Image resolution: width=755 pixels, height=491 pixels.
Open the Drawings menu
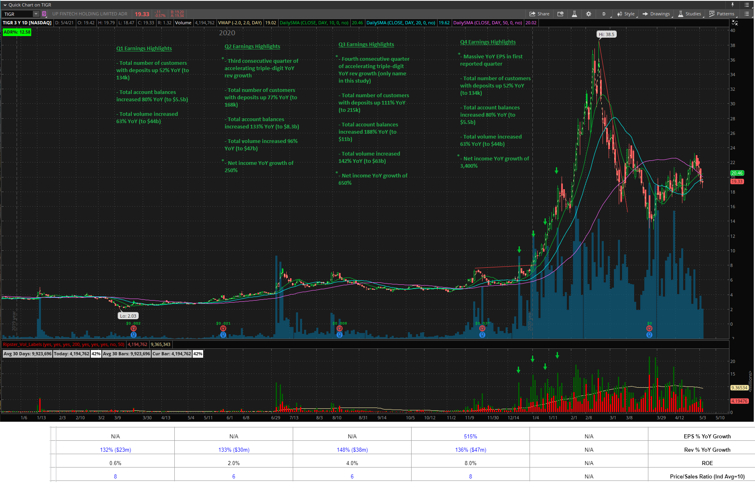(656, 14)
